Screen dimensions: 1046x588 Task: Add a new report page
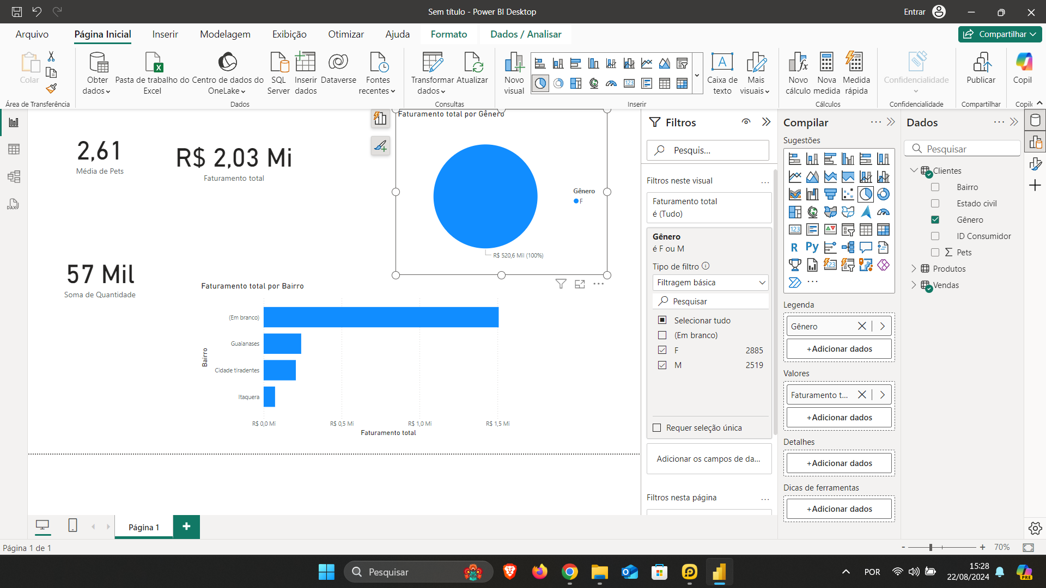(186, 526)
